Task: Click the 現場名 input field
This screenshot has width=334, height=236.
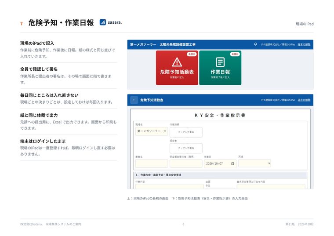Action: (152, 131)
